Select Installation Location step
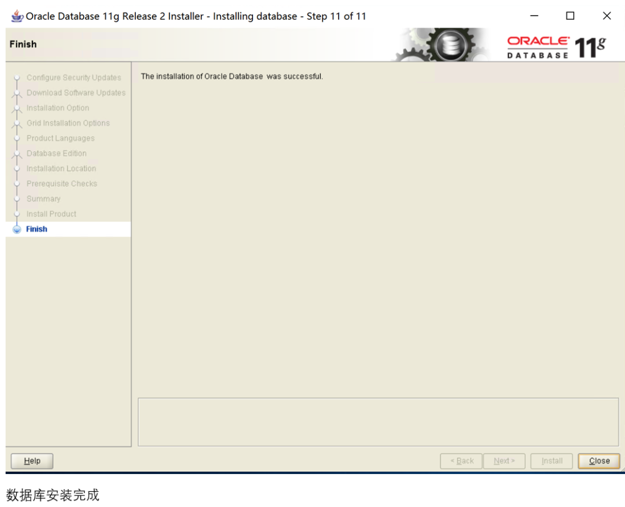 point(61,168)
